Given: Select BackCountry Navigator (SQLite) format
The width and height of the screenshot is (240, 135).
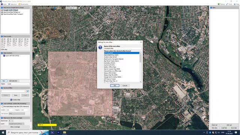Looking at the screenshot, I should (x=121, y=59).
